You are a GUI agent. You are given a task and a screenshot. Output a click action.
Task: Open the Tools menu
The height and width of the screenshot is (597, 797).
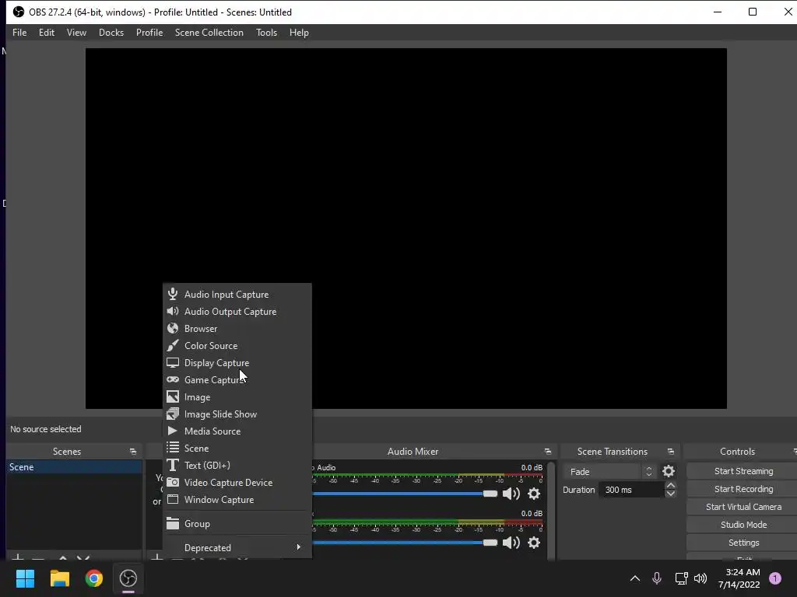(x=266, y=33)
